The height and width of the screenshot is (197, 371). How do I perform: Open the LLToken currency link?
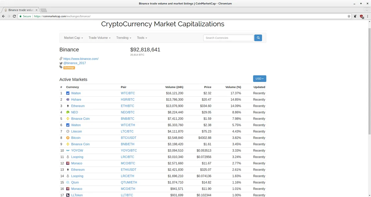coord(77,195)
